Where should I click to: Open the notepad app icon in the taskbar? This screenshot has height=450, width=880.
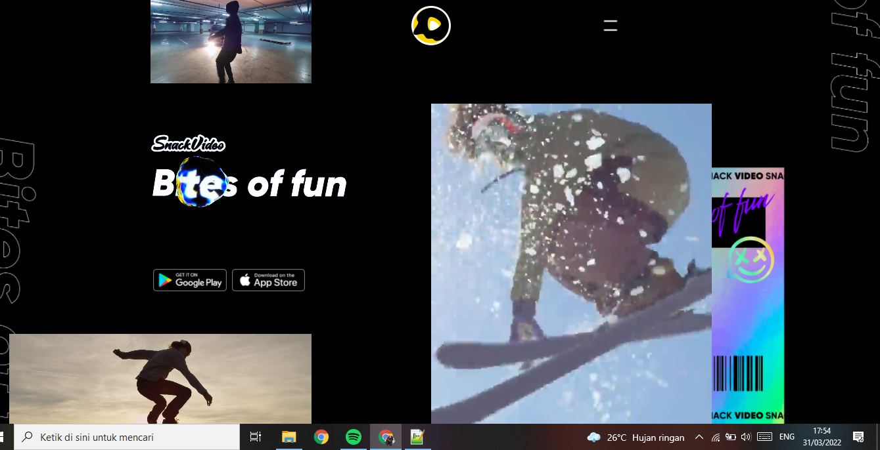[x=417, y=437]
